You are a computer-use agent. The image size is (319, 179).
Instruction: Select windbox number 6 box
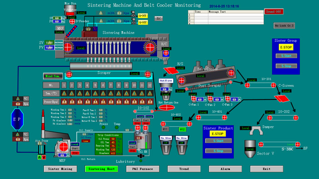[103, 85]
